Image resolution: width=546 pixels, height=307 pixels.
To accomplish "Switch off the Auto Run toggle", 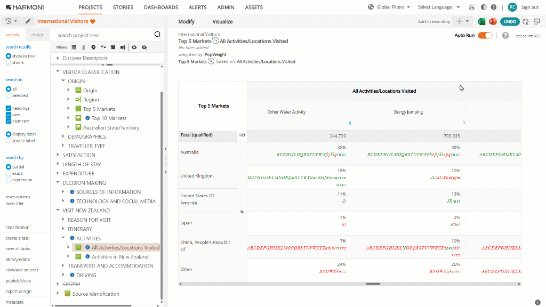I will pyautogui.click(x=485, y=36).
